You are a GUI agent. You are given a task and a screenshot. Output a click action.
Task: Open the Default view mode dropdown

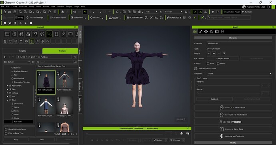(17, 62)
